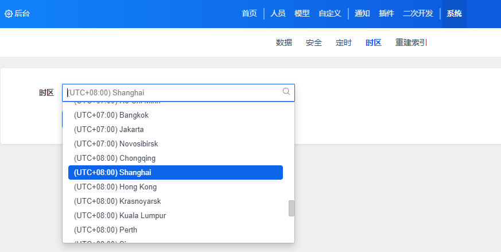
Task: Click the gear icon beside 后台
Action: point(9,14)
